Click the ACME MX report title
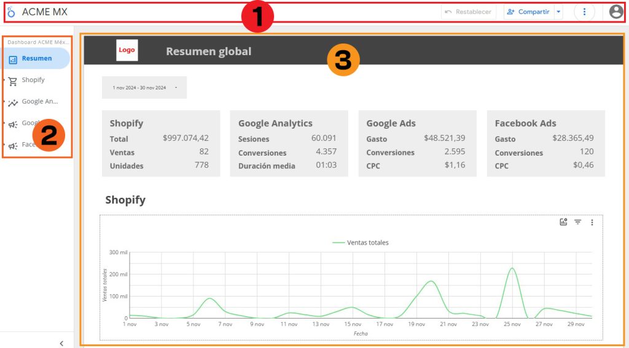 point(44,12)
